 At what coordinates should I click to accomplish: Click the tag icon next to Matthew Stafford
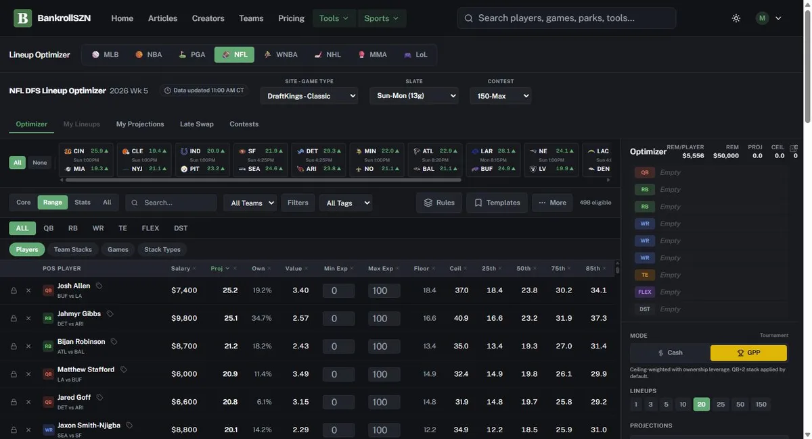pos(124,369)
